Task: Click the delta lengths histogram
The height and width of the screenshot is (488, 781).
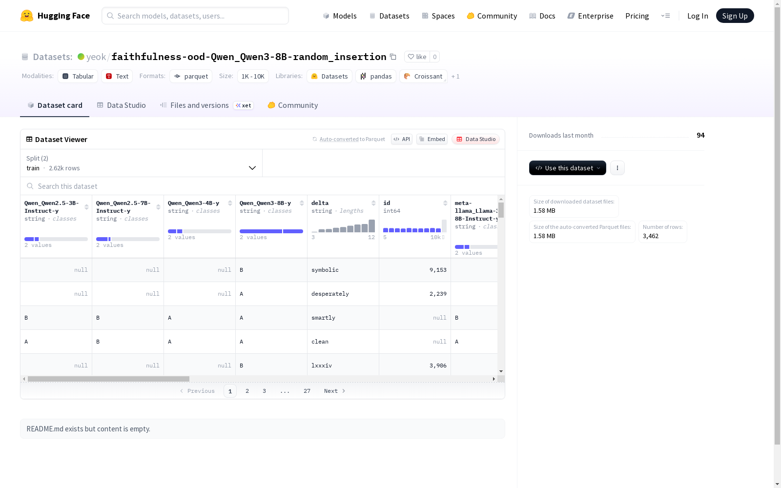Action: tap(343, 226)
